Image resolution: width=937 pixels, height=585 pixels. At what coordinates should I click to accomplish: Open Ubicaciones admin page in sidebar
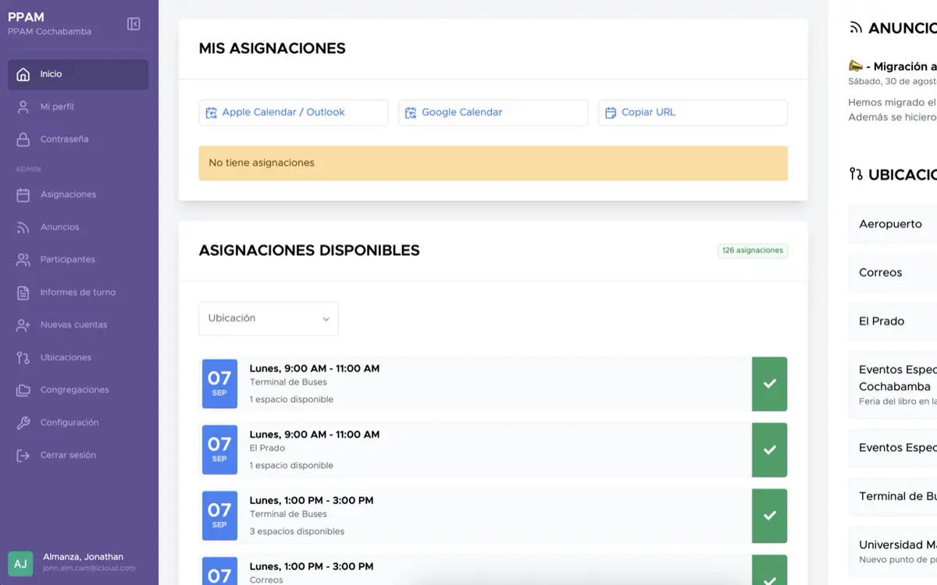78,358
